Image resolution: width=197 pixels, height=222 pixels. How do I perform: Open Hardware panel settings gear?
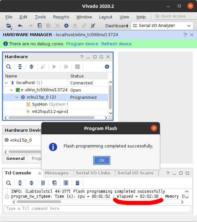click(x=107, y=67)
